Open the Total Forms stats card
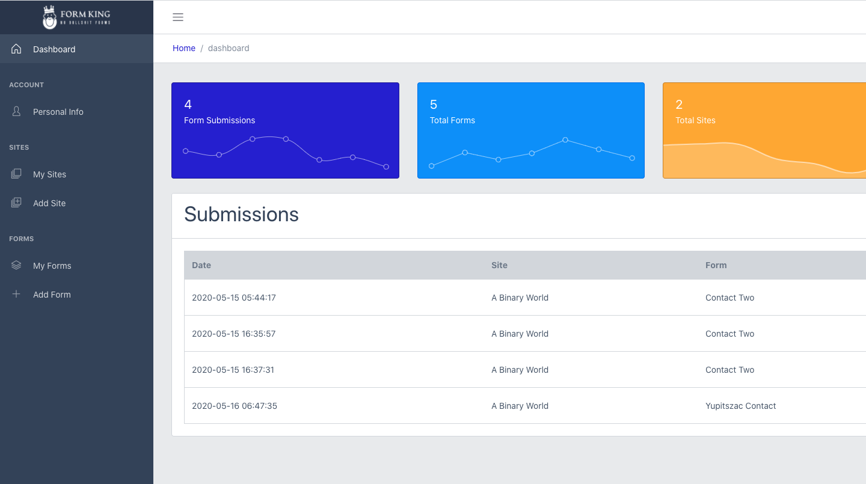Viewport: 866px width, 484px height. [x=531, y=130]
